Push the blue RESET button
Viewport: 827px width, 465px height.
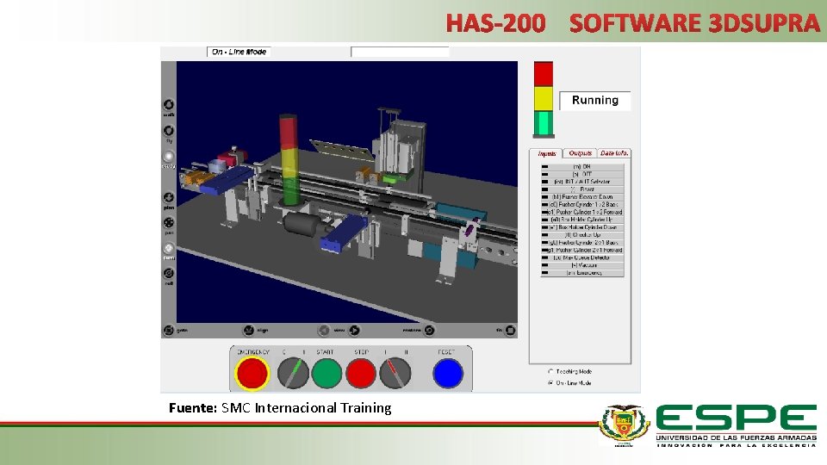tap(448, 373)
